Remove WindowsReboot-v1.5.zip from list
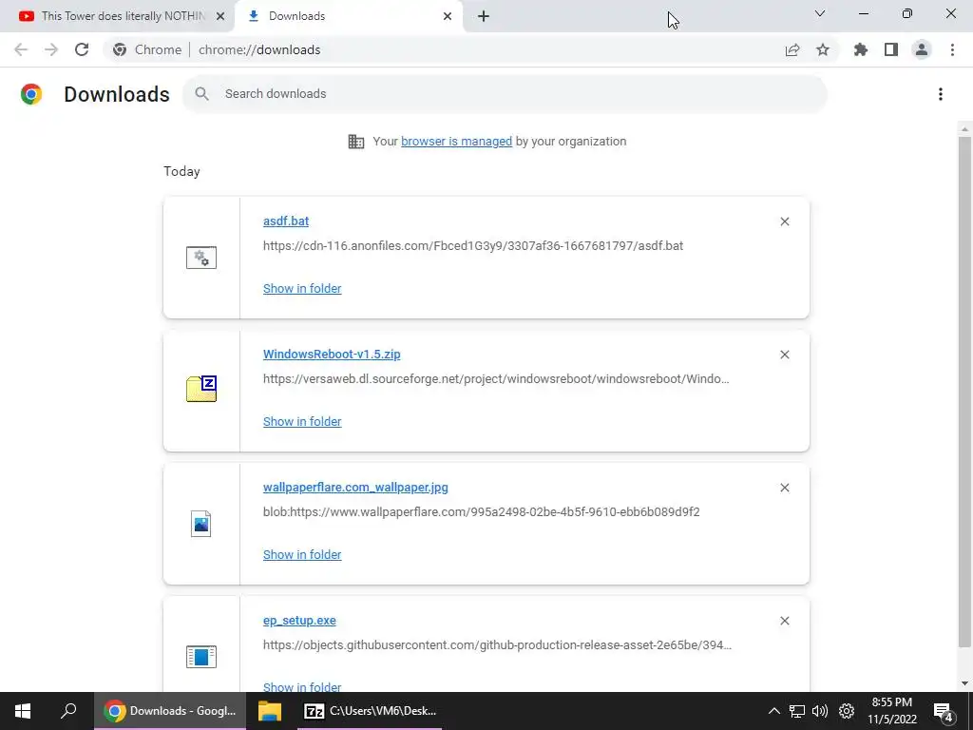This screenshot has width=973, height=730. (x=784, y=355)
